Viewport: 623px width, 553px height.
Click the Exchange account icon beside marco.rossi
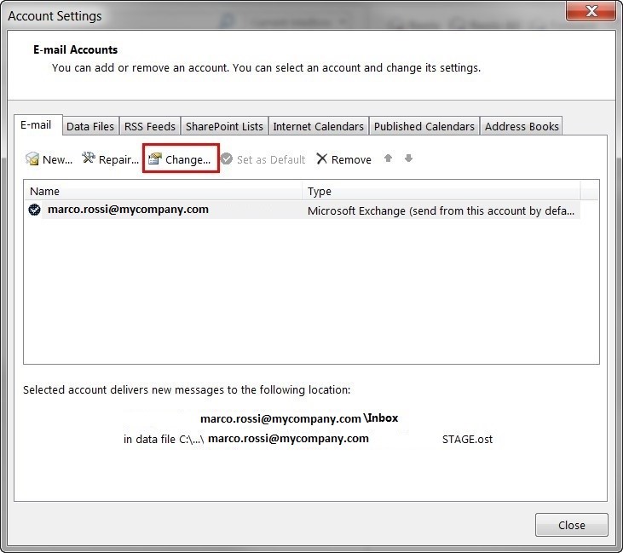[35, 210]
